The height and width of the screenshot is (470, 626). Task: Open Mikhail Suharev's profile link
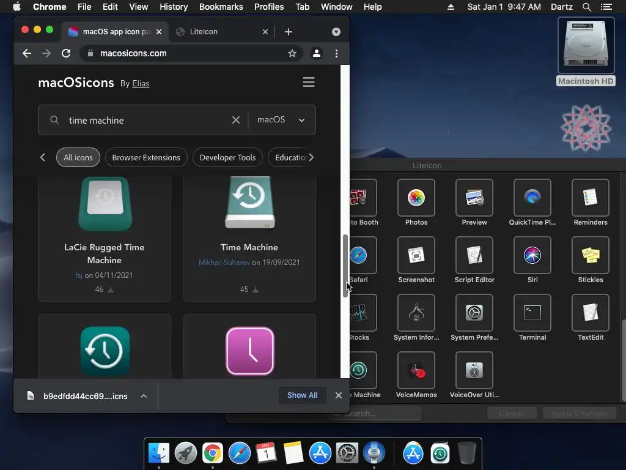click(x=224, y=263)
